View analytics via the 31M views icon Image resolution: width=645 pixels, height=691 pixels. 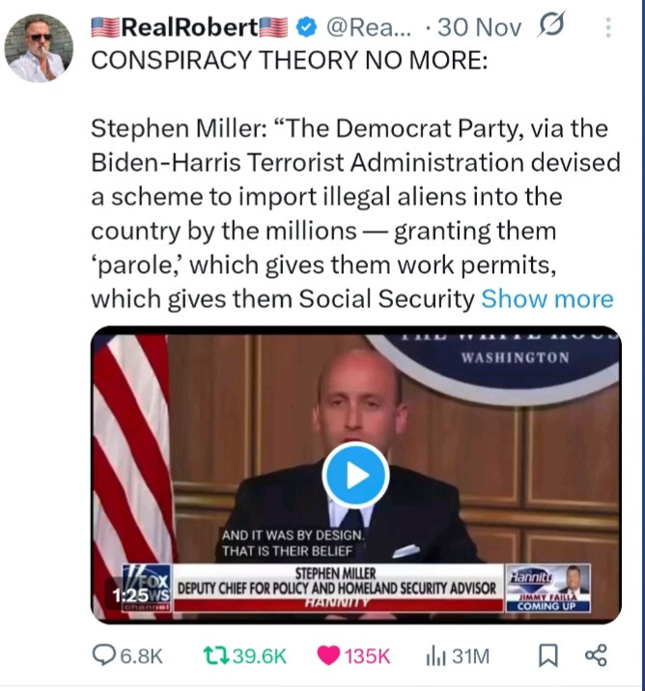pos(458,655)
